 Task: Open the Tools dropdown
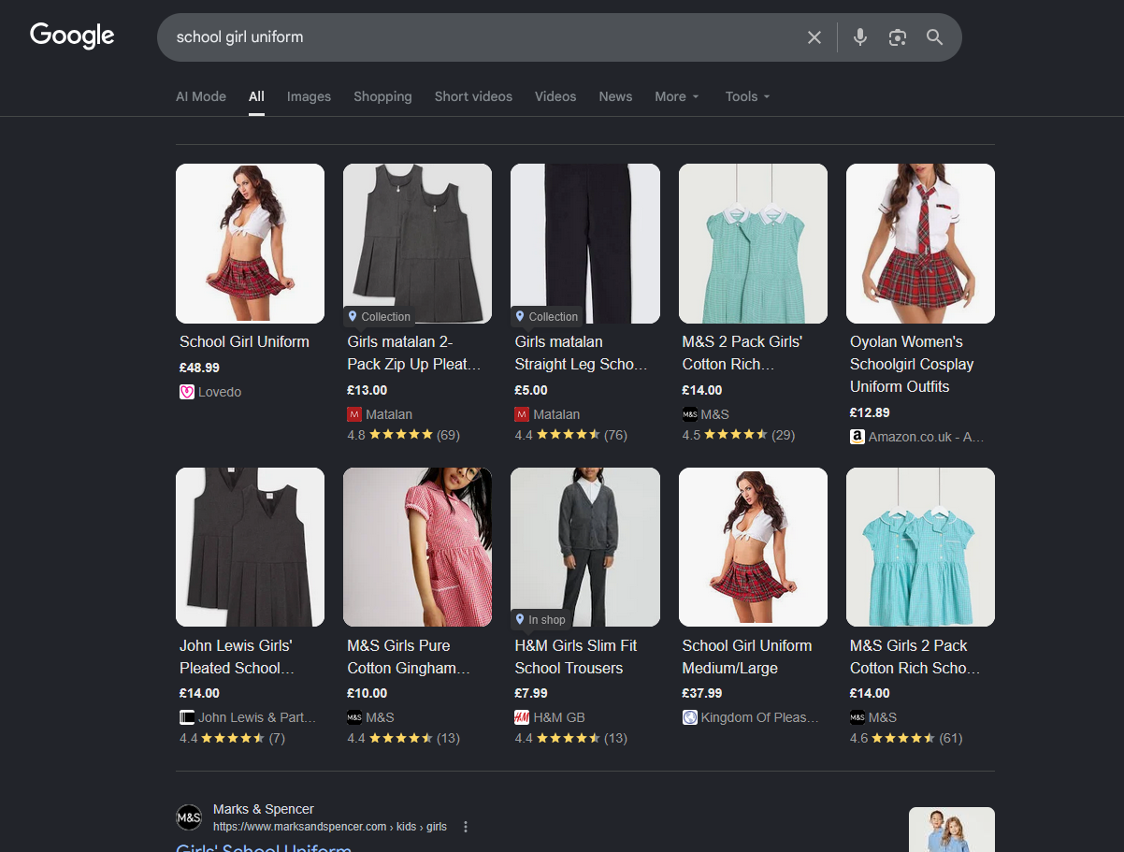pos(748,96)
